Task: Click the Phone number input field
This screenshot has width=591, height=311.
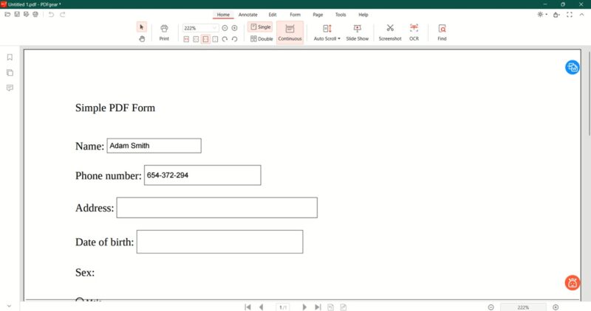Action: tap(202, 175)
